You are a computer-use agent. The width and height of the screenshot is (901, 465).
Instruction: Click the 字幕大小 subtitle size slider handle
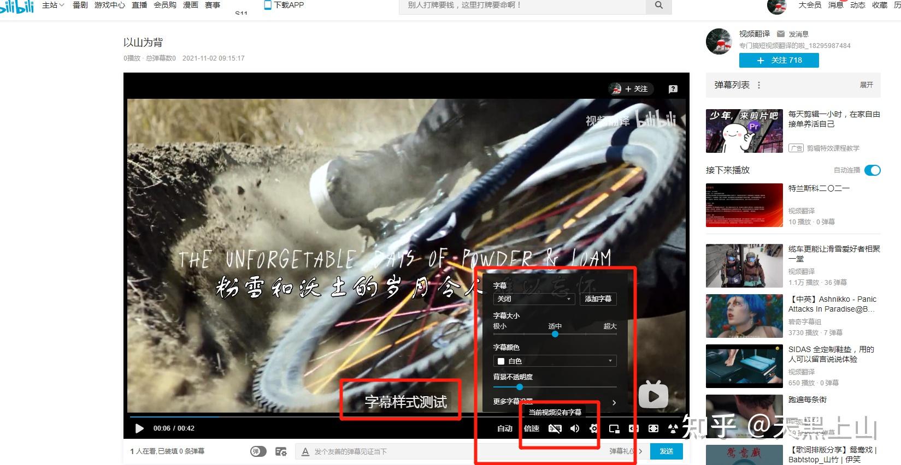point(555,334)
